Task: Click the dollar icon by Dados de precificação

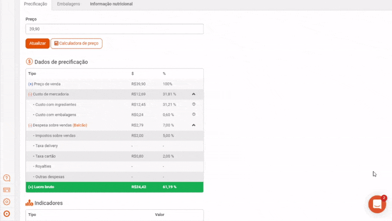Action: pyautogui.click(x=29, y=62)
